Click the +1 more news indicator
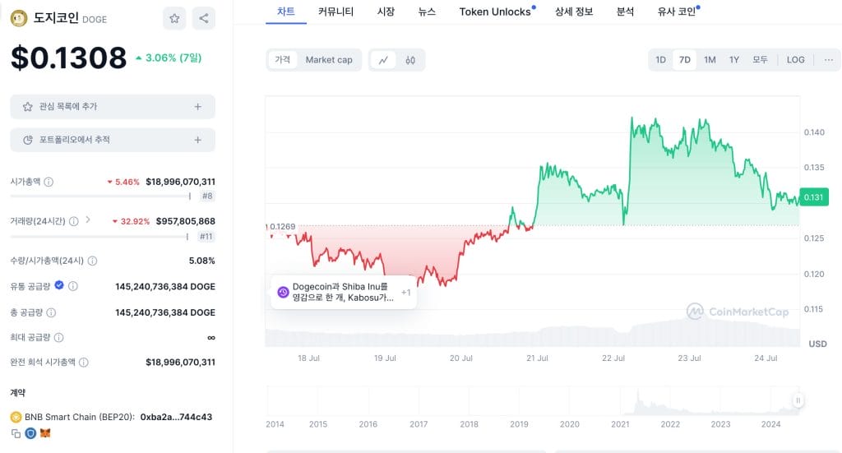 pyautogui.click(x=405, y=293)
